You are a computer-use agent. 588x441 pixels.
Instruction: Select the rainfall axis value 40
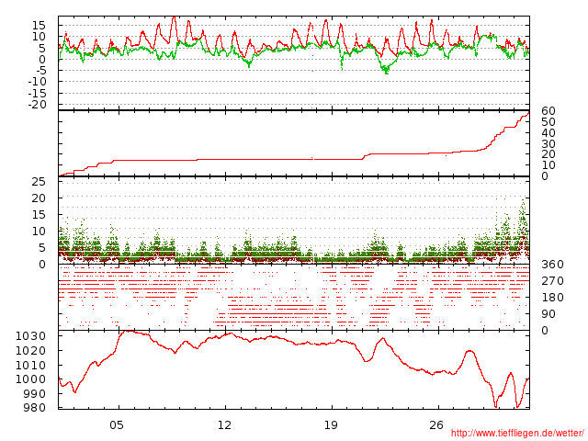pyautogui.click(x=548, y=132)
